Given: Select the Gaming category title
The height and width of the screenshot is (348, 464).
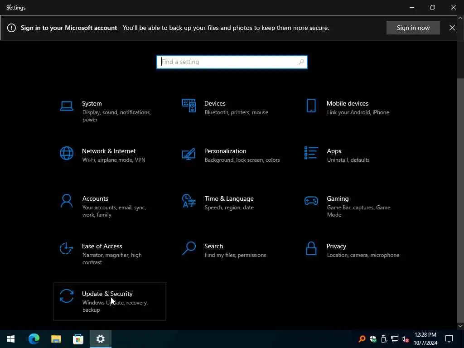Looking at the screenshot, I should (338, 198).
